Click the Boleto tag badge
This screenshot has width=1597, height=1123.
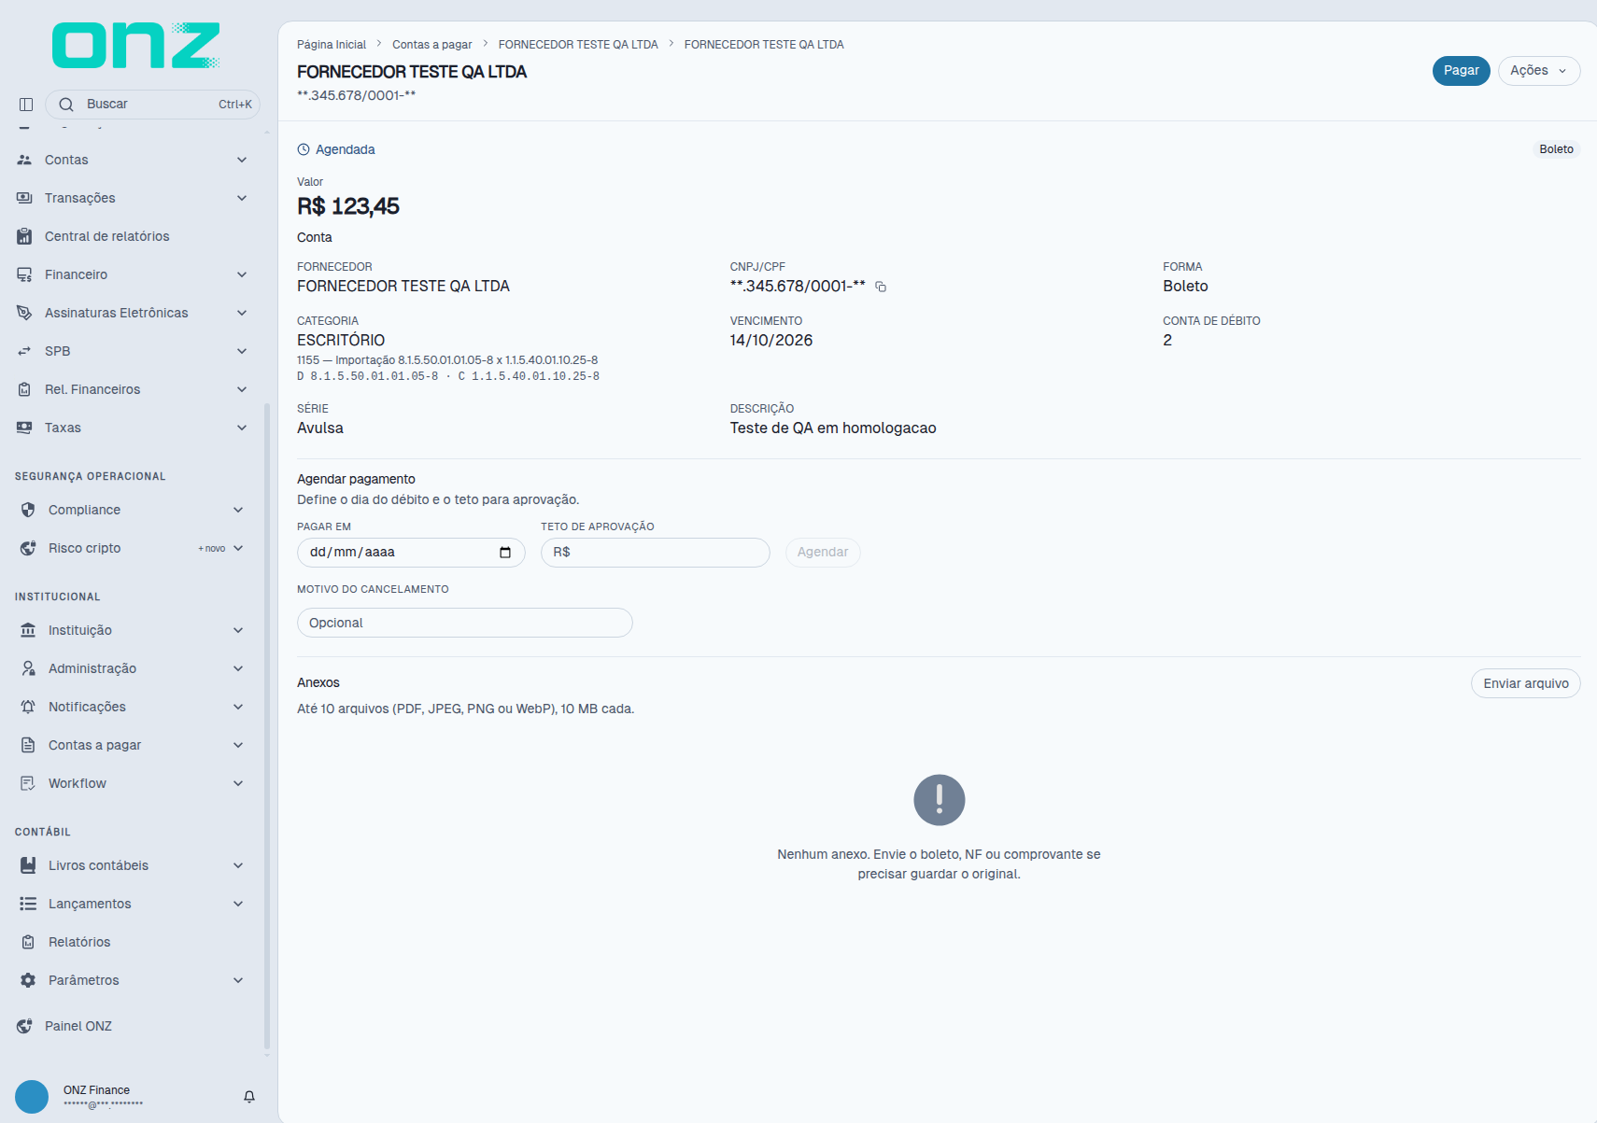point(1556,149)
